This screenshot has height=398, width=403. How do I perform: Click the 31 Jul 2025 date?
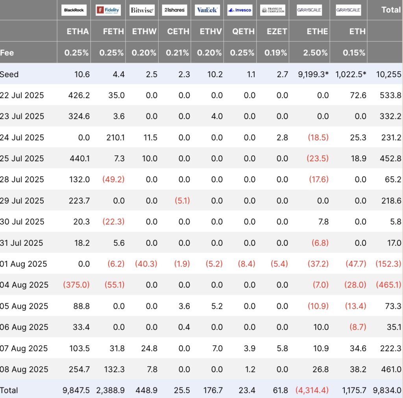click(22, 243)
